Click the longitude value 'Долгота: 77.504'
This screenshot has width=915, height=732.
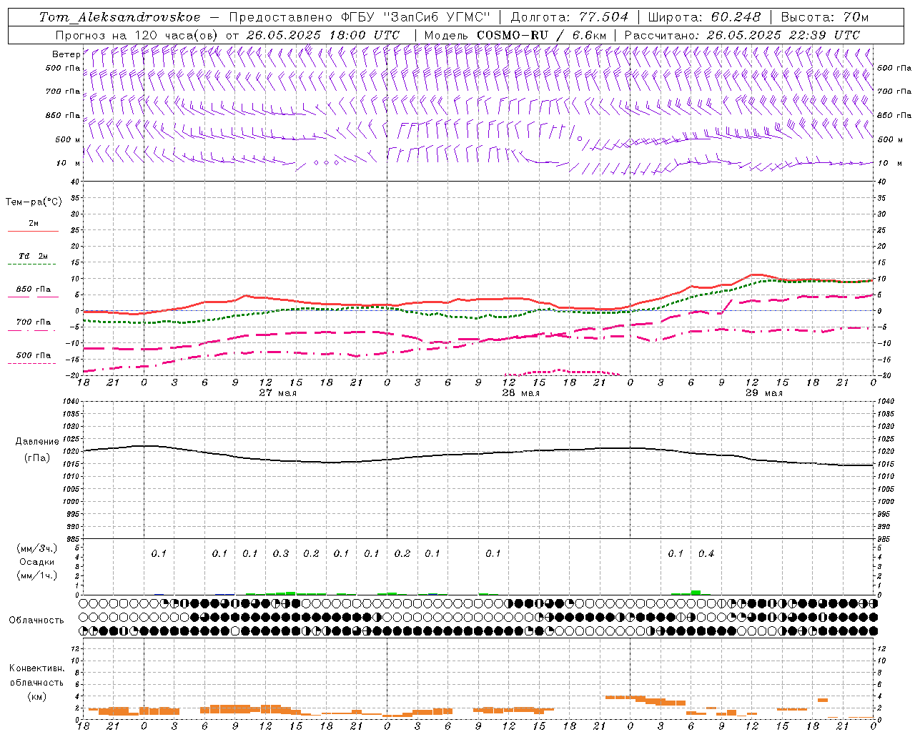[570, 17]
